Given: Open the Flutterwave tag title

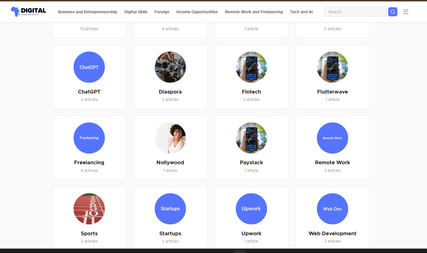Looking at the screenshot, I should pos(332,92).
